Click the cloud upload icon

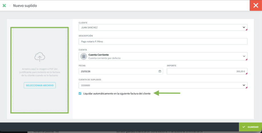tap(40, 57)
